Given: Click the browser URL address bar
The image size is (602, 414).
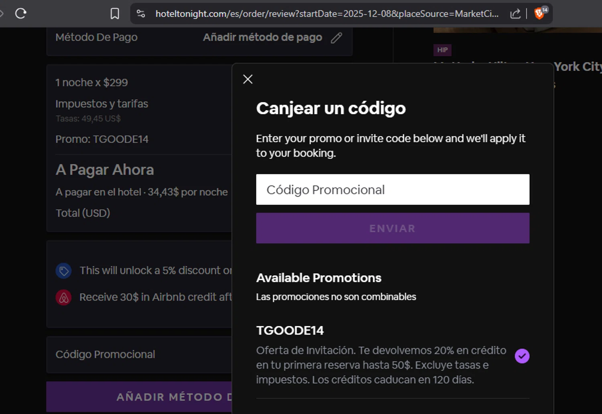Looking at the screenshot, I should (327, 14).
